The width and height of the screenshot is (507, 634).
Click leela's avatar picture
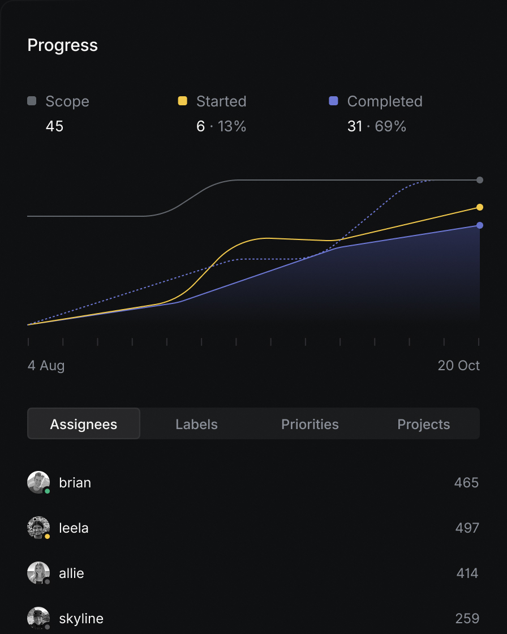[38, 528]
